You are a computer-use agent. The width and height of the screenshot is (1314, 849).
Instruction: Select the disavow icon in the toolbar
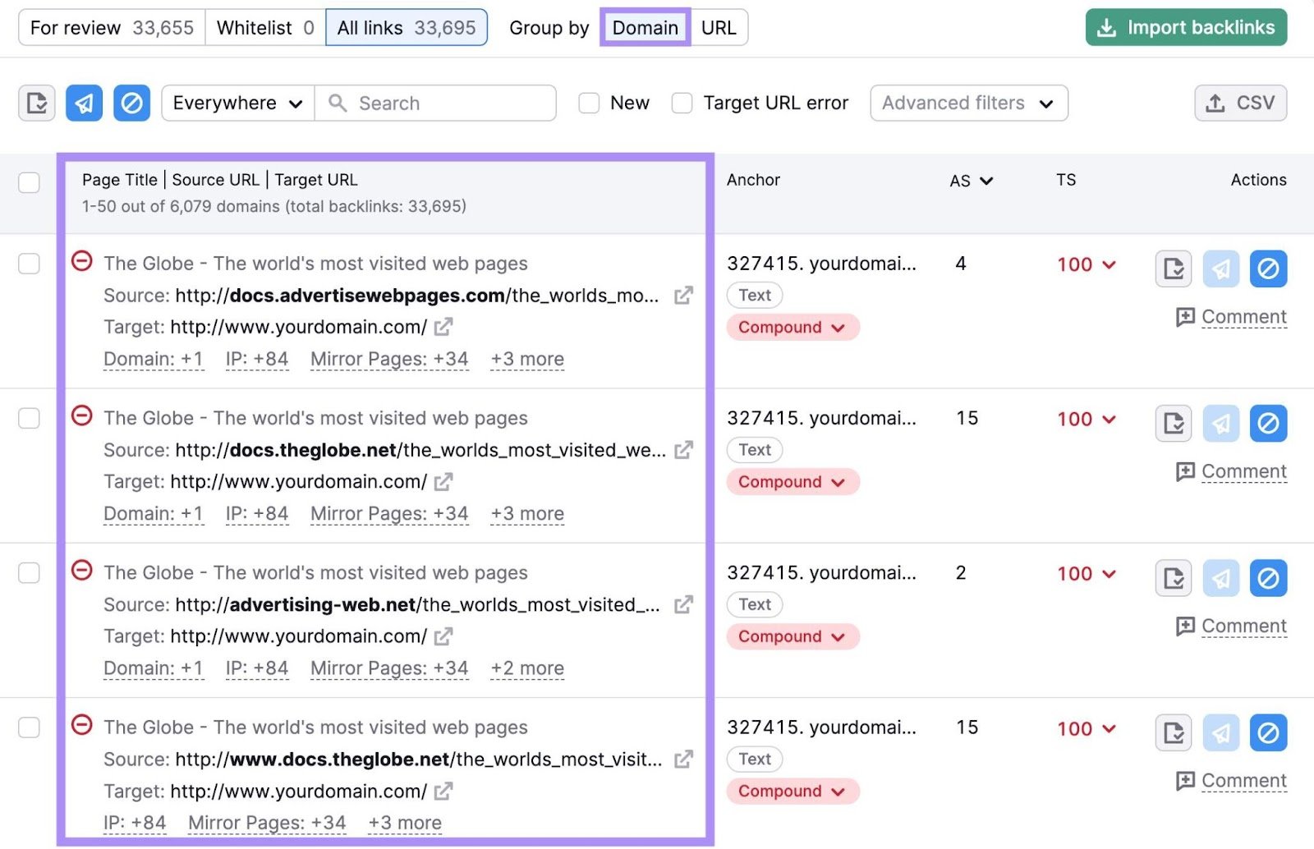[131, 103]
